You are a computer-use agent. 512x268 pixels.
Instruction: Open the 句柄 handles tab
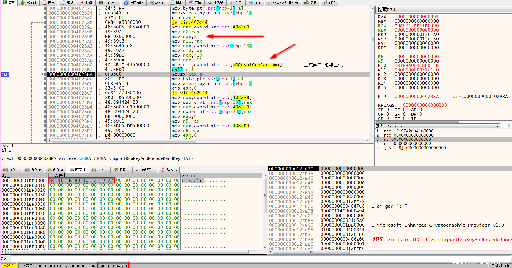311,3
